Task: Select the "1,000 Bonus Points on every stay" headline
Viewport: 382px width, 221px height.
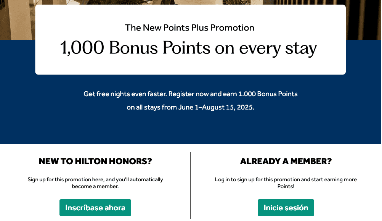Action: (188, 48)
